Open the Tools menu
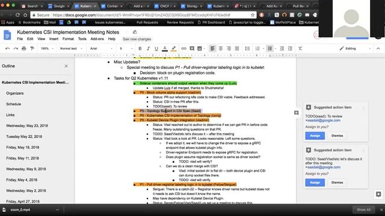 (x=82, y=39)
